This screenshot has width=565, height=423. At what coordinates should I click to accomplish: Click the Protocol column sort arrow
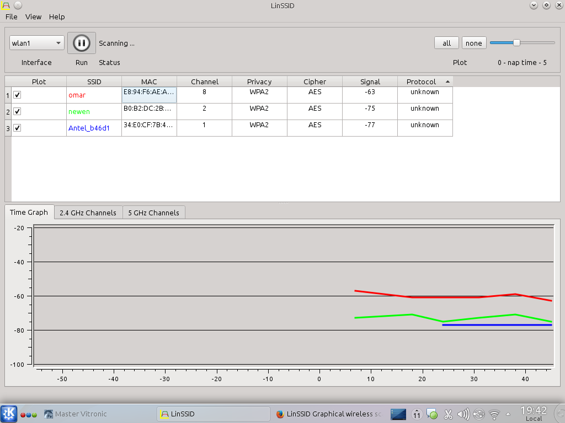447,82
